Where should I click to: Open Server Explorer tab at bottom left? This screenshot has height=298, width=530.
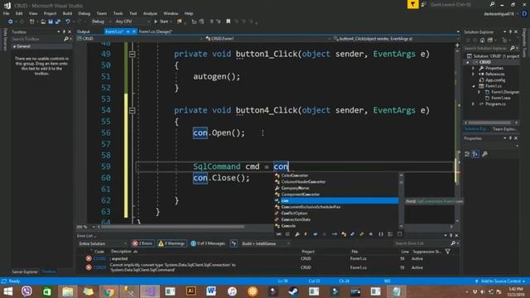pyautogui.click(x=25, y=272)
